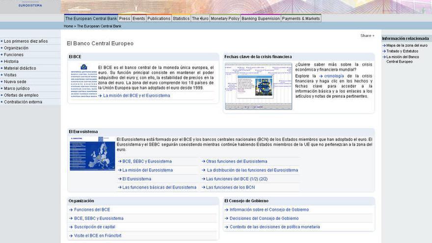The height and width of the screenshot is (243, 432).
Task: Open the Eurosystem Europe map thumbnail
Action: [x=92, y=153]
